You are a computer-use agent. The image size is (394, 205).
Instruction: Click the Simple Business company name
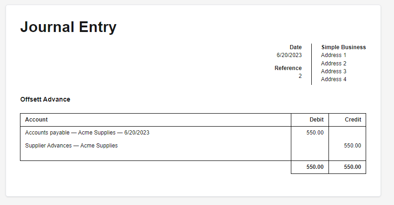click(x=343, y=47)
